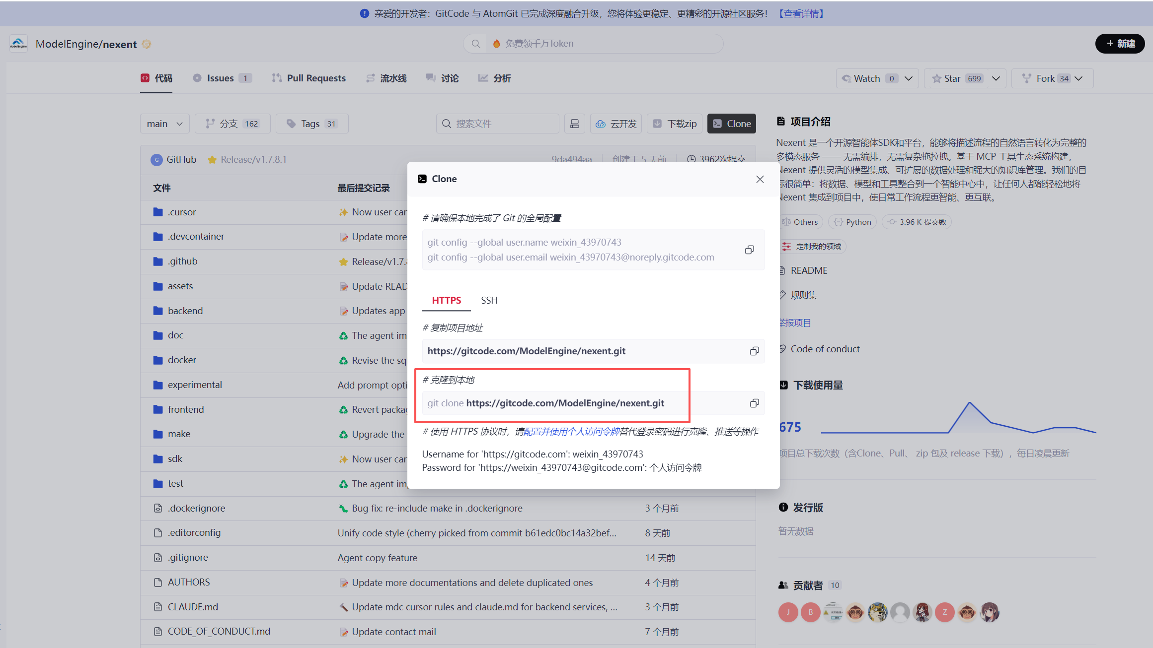Screen dimensions: 1153x648
Task: Open the ModelEngine logo avatar
Action: [x=18, y=44]
